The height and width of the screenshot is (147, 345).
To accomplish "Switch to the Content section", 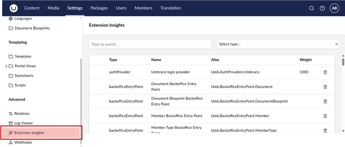I will 32,8.
